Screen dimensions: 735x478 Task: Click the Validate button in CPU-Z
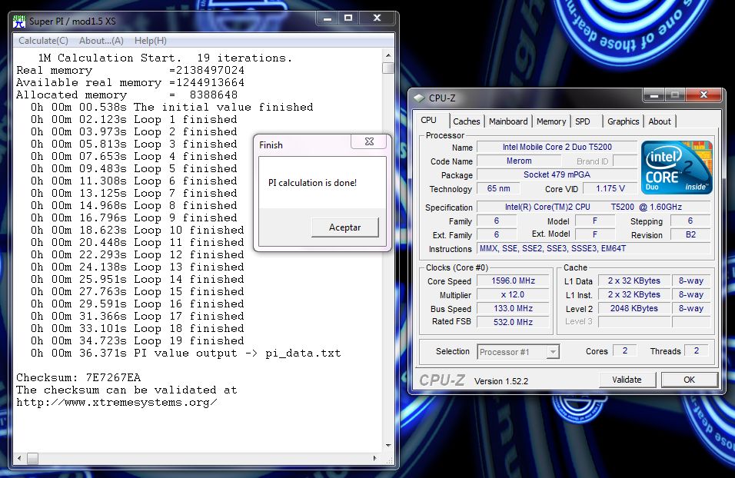click(627, 380)
